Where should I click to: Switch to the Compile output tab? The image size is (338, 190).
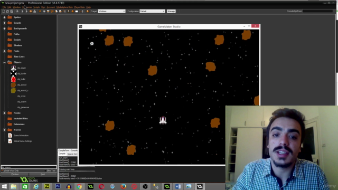click(62, 154)
